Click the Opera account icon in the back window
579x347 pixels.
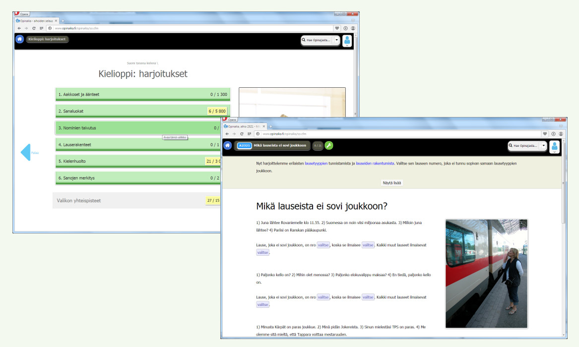[x=353, y=28]
